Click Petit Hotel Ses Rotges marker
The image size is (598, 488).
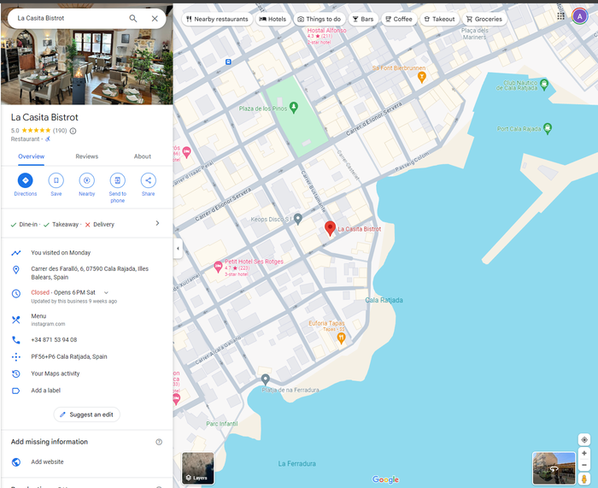[x=218, y=267]
